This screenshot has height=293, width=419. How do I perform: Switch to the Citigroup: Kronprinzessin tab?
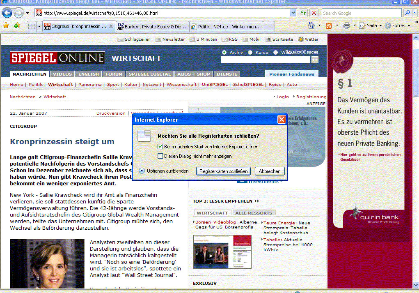79,26
